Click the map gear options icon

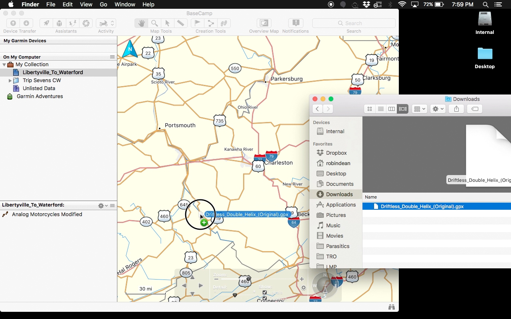click(x=303, y=287)
